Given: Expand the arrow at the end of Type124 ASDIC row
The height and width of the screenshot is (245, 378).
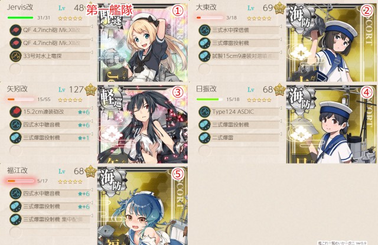Looking at the screenshot, I should coord(281,108).
